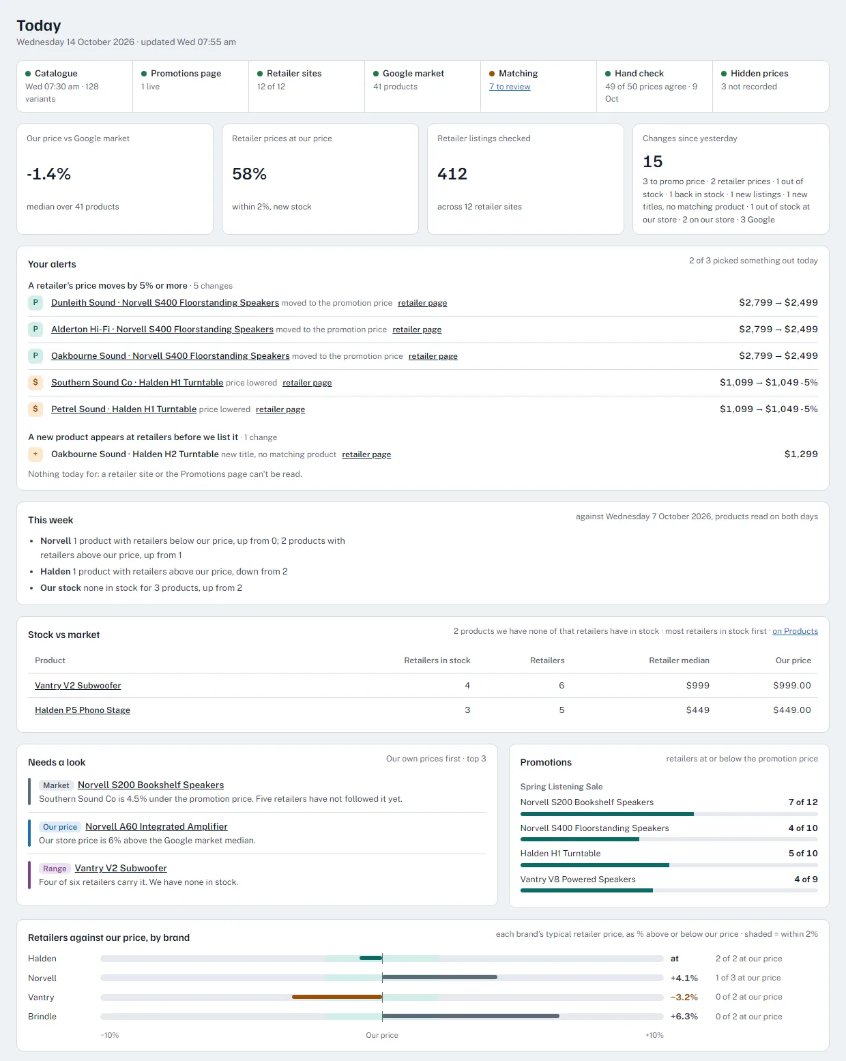Open retailer page for Halden H2 Turntable
Image resolution: width=846 pixels, height=1061 pixels.
[366, 454]
